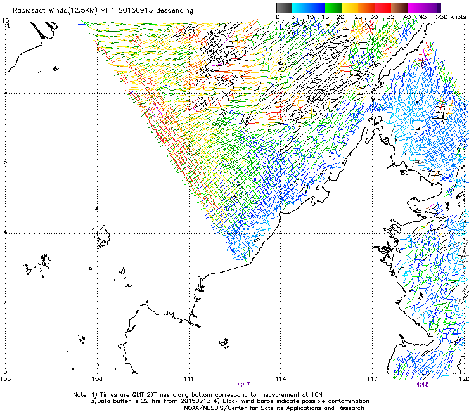Click the red 30-35 knots legend segment

pyautogui.click(x=383, y=8)
